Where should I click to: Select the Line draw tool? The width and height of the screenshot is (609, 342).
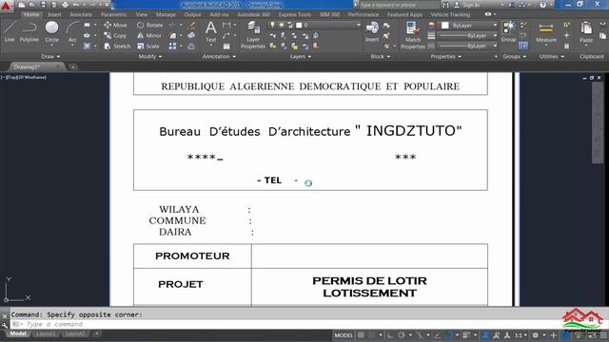[10, 31]
